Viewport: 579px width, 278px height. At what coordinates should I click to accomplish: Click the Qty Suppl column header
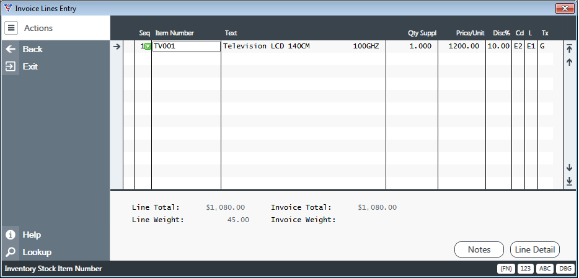coord(422,33)
